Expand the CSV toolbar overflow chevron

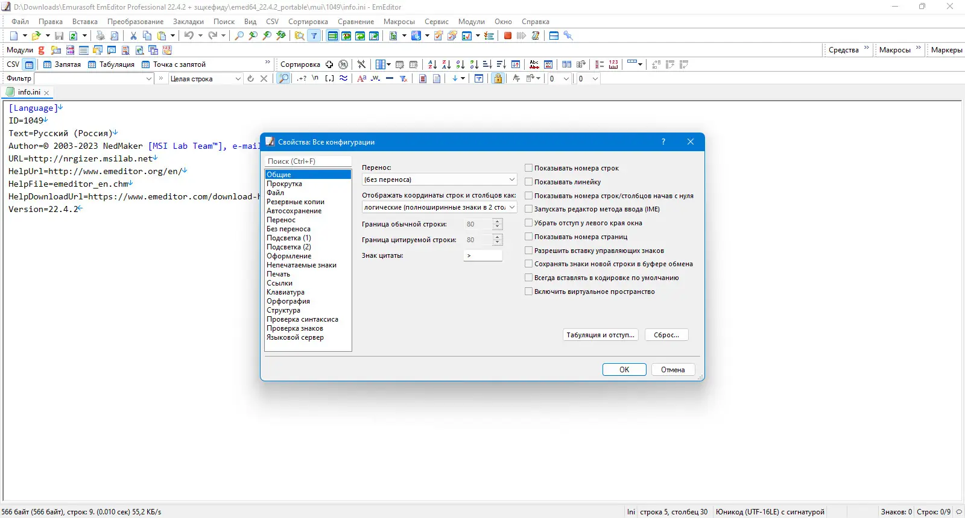tap(268, 63)
